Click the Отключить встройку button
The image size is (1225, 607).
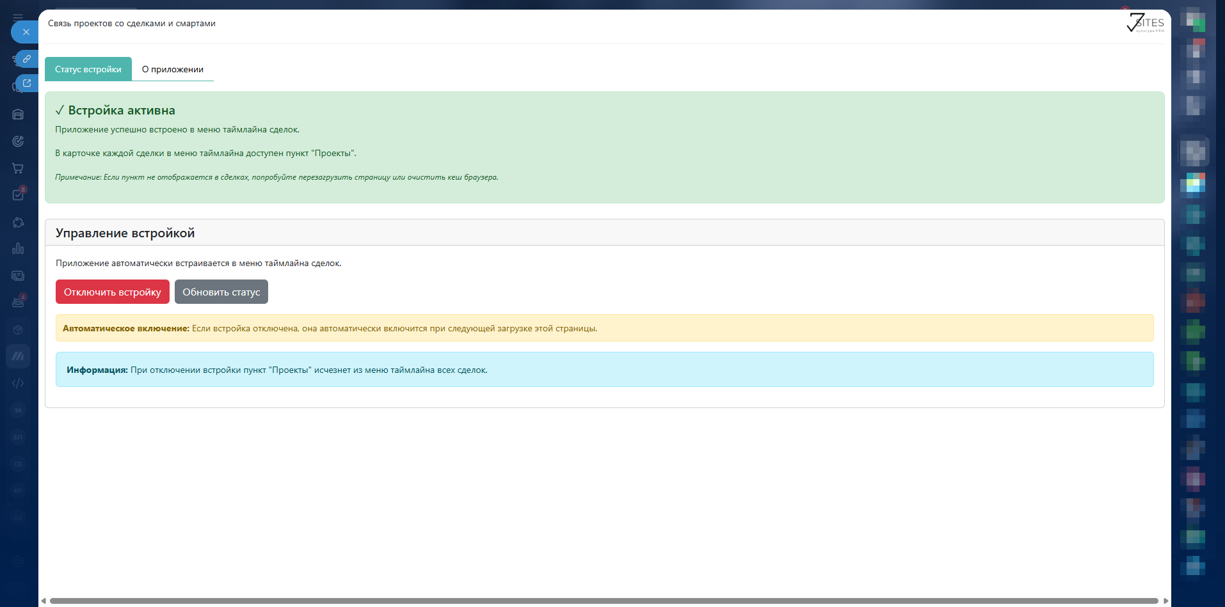tap(113, 292)
